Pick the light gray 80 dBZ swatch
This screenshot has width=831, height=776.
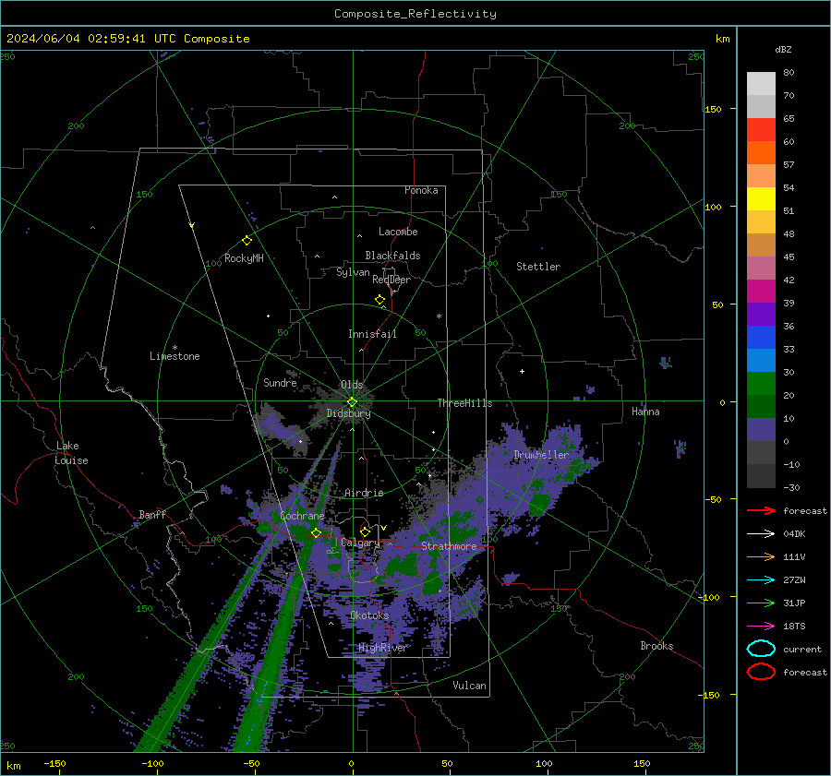click(761, 83)
